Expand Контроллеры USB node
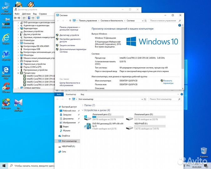This screenshot has height=169, width=211. pyautogui.click(x=18, y=49)
